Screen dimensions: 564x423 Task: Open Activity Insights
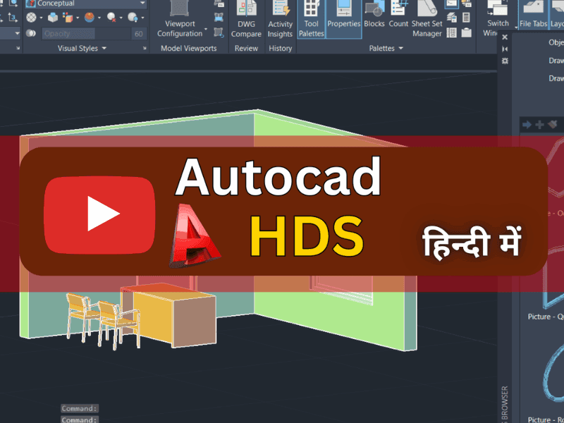(x=280, y=20)
